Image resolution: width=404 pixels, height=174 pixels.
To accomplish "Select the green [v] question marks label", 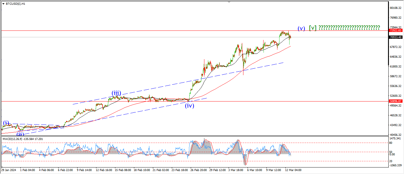I will point(344,28).
